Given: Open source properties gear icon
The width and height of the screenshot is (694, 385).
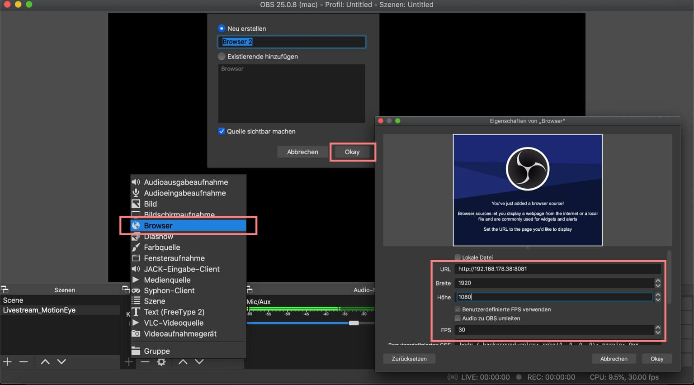Looking at the screenshot, I should click(161, 362).
